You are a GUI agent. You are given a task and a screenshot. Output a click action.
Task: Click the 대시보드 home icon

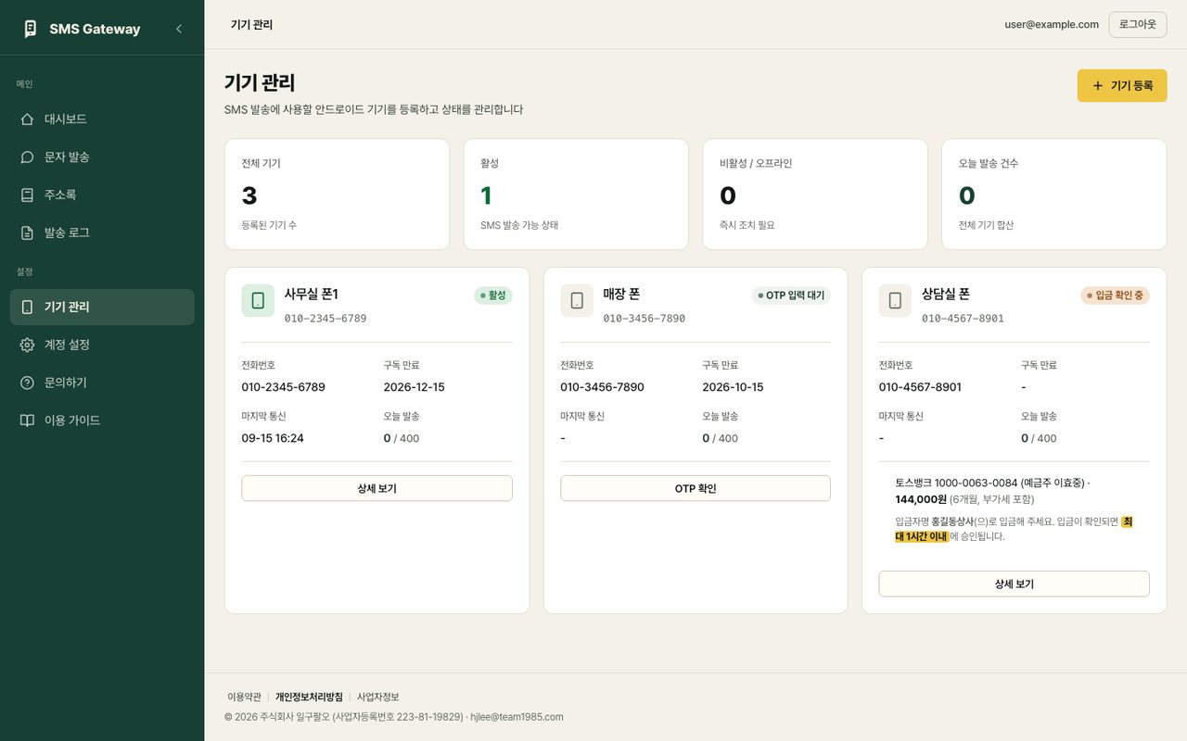[27, 119]
